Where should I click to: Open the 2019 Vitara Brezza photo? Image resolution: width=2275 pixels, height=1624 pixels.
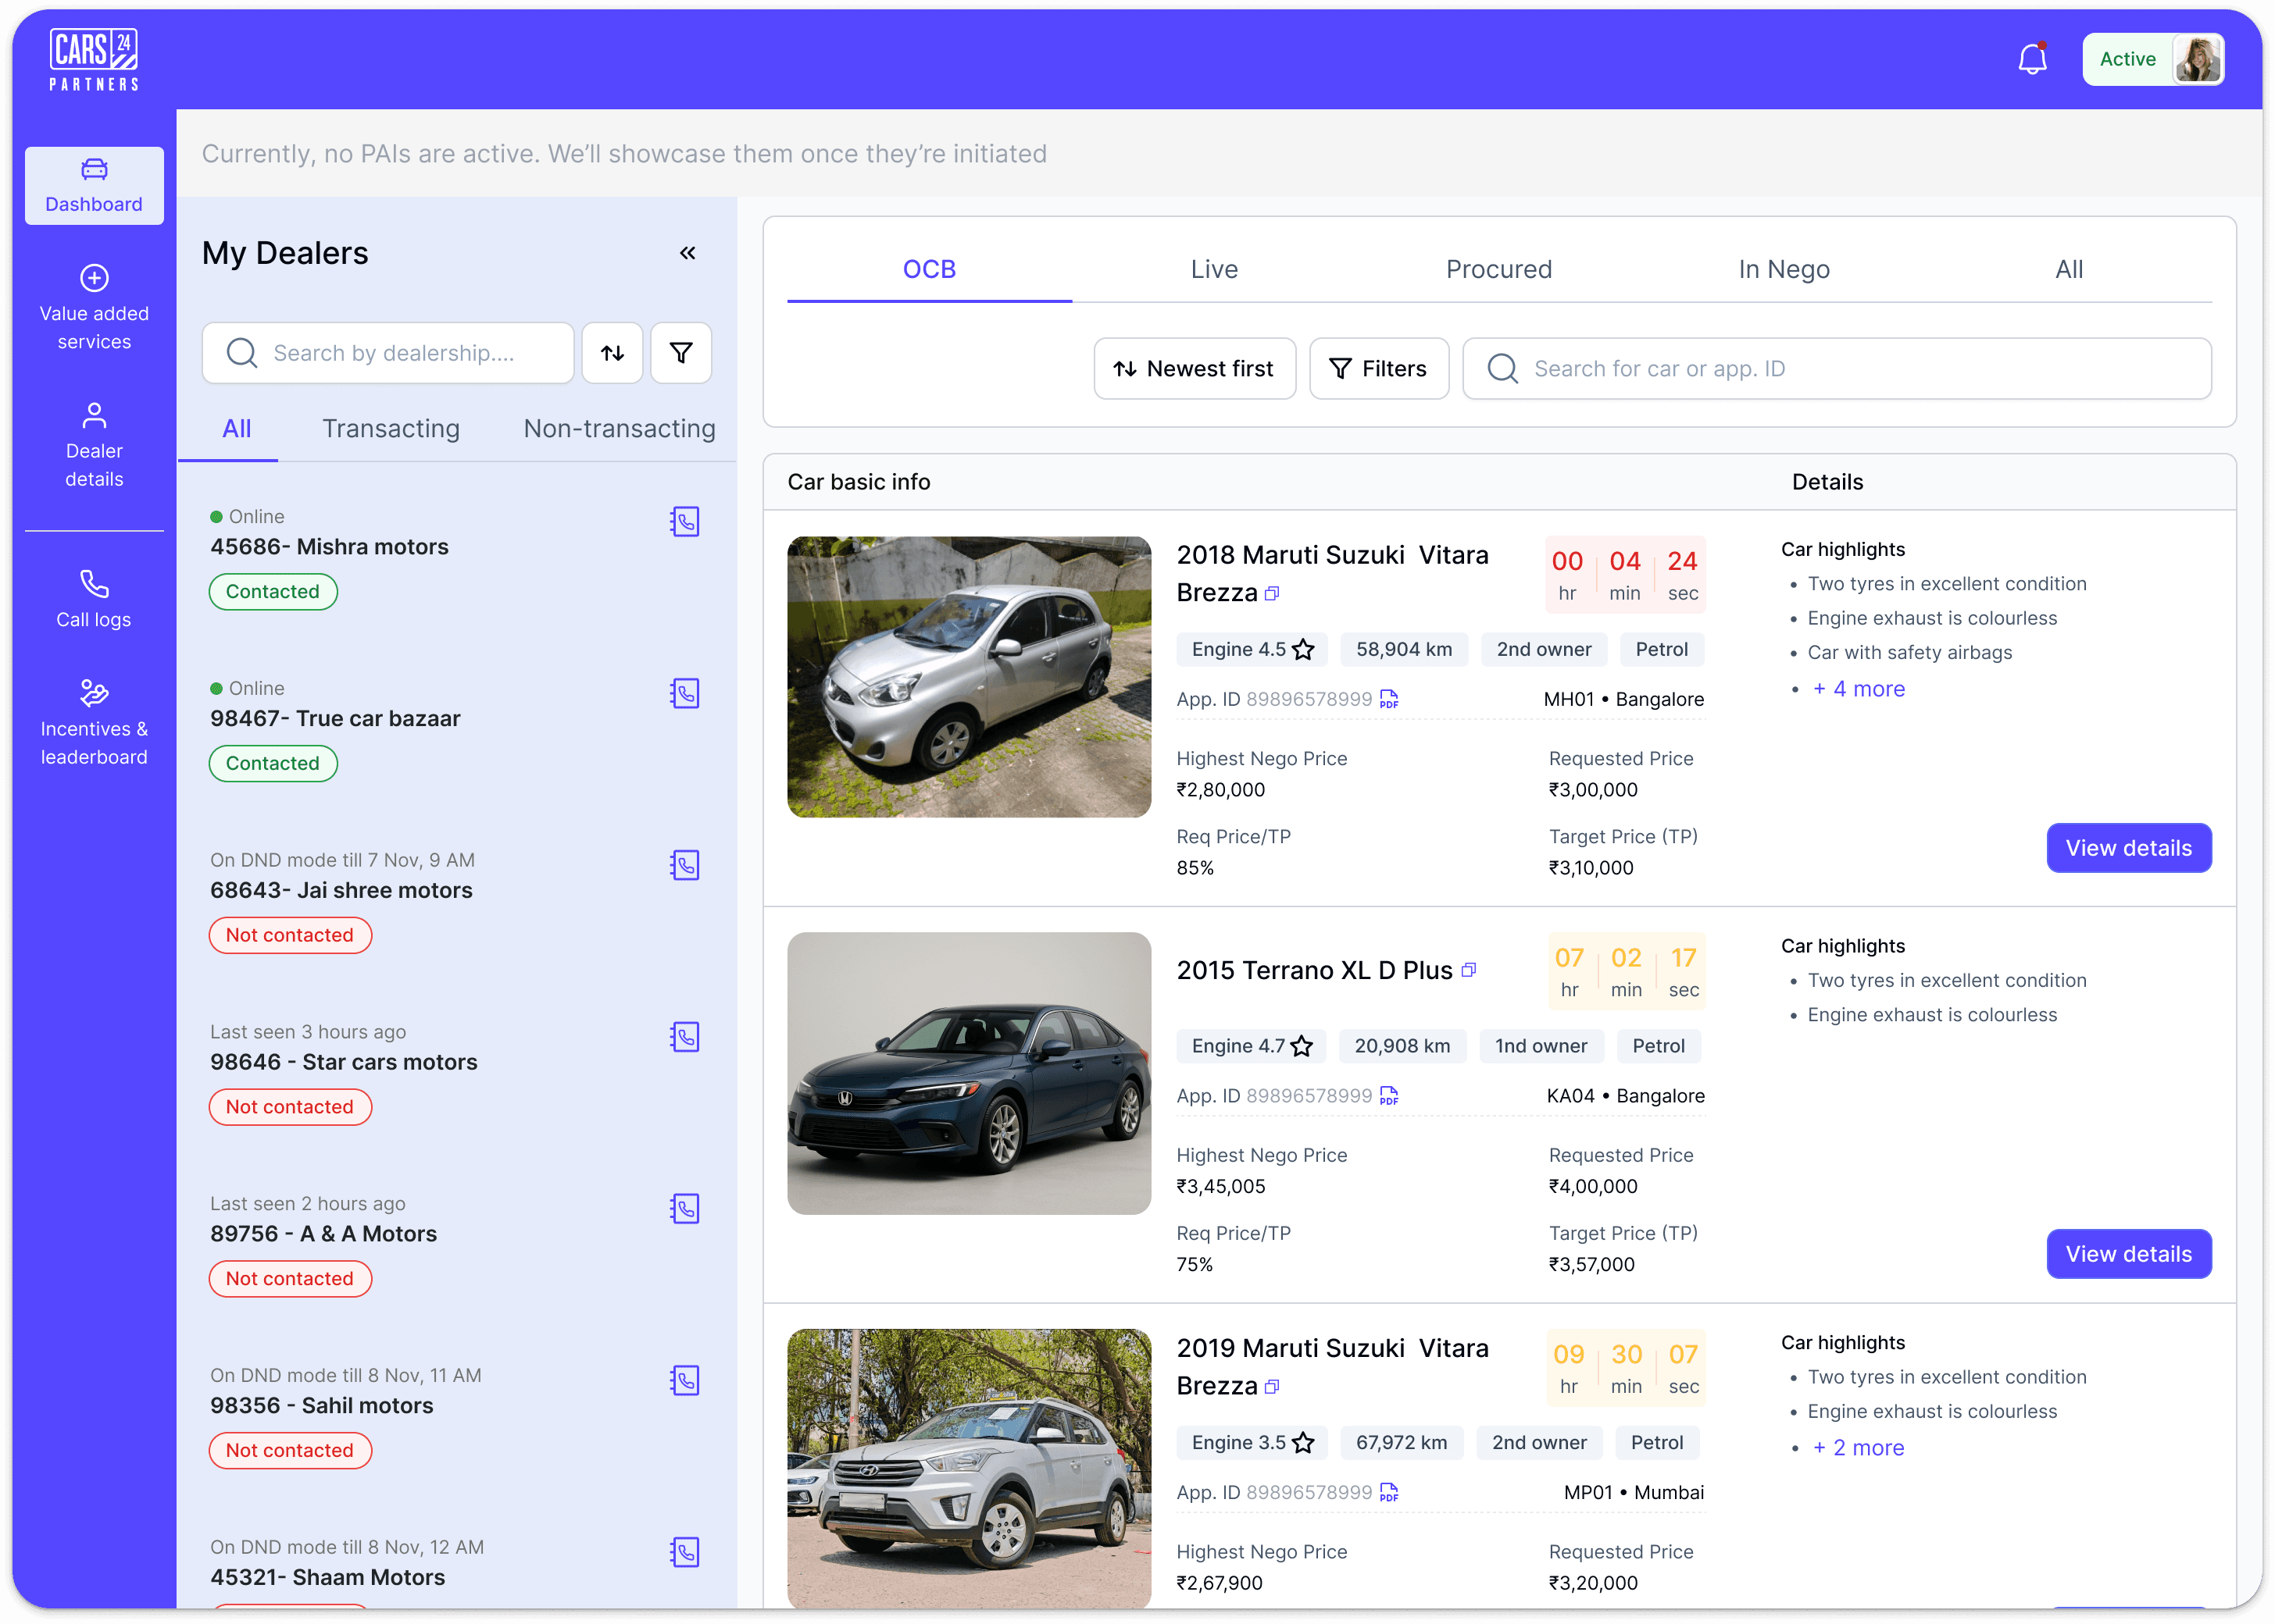pyautogui.click(x=970, y=1468)
